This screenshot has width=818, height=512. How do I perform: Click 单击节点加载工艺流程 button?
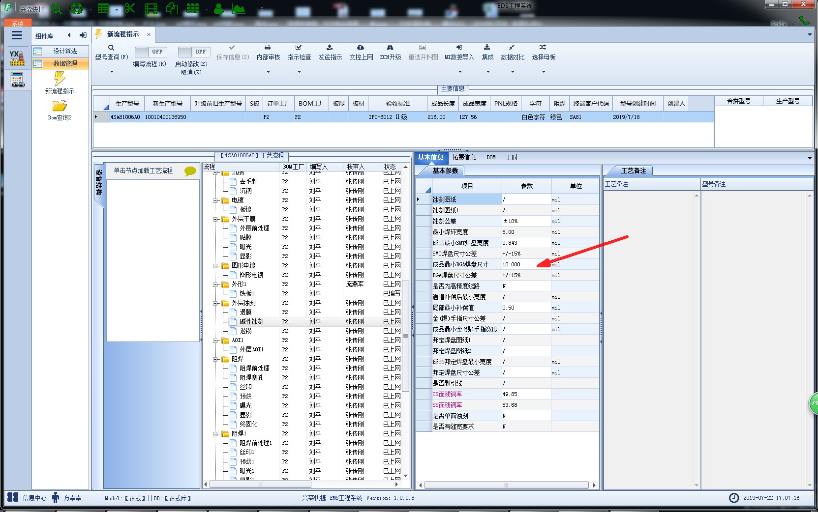[143, 171]
